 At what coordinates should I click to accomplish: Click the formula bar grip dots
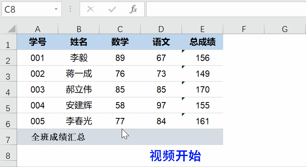click(71, 9)
